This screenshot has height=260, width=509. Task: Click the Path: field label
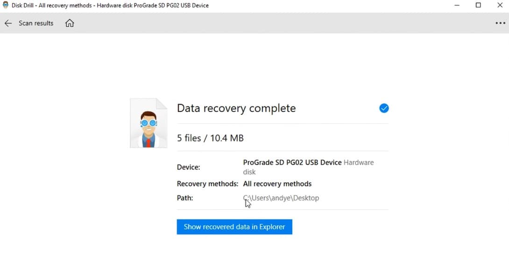tap(185, 198)
